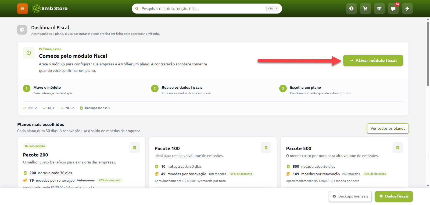
Task: Click the Próximo passo label
Action: [50, 49]
